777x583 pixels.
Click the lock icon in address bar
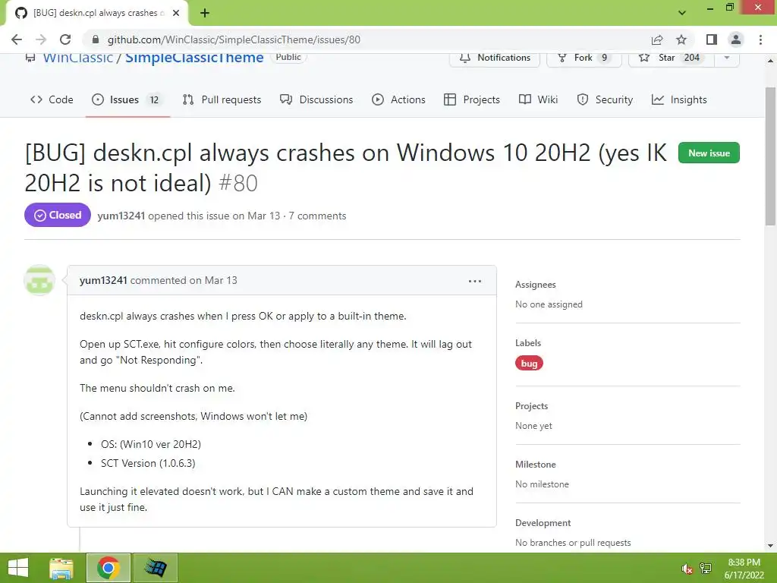[96, 39]
